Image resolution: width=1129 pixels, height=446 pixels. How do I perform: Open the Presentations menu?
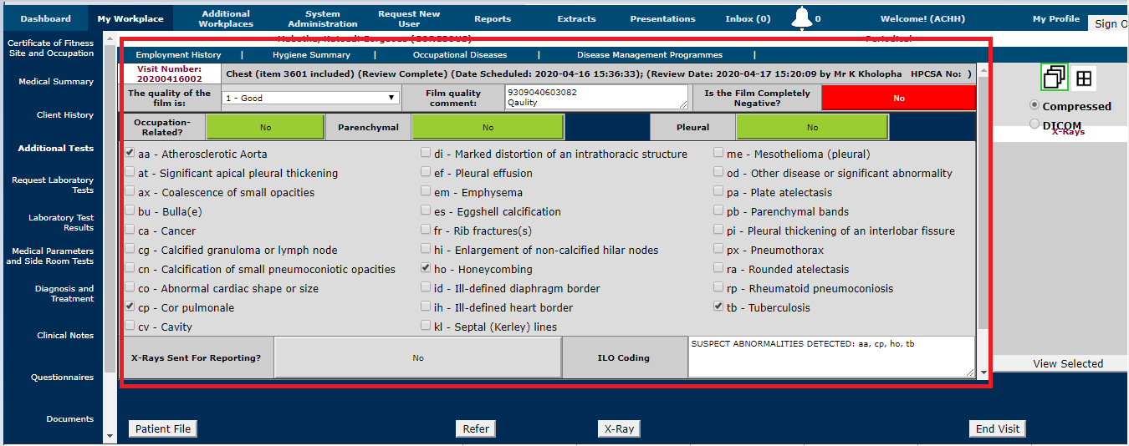pos(662,18)
